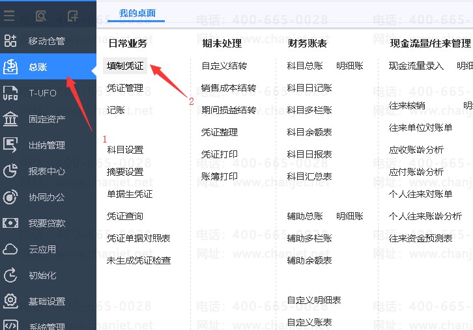Click the 初始化 sidebar icon
The width and height of the screenshot is (473, 330).
pyautogui.click(x=10, y=275)
